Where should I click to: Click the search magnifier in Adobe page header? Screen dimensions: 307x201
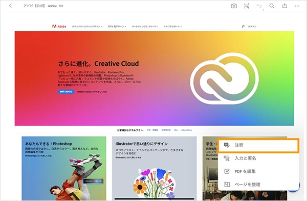[x=243, y=26]
